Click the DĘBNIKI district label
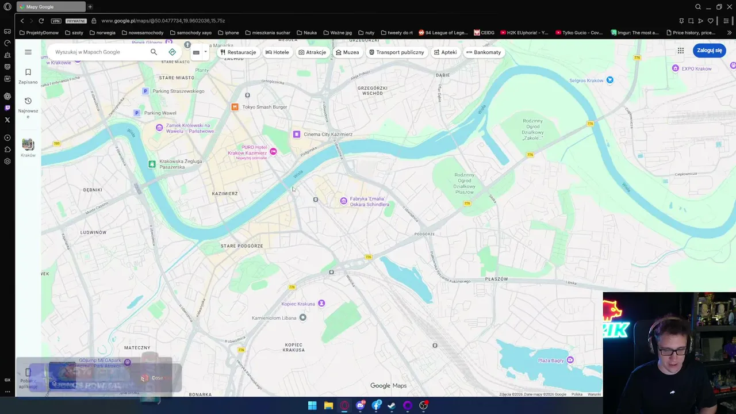 tap(93, 190)
